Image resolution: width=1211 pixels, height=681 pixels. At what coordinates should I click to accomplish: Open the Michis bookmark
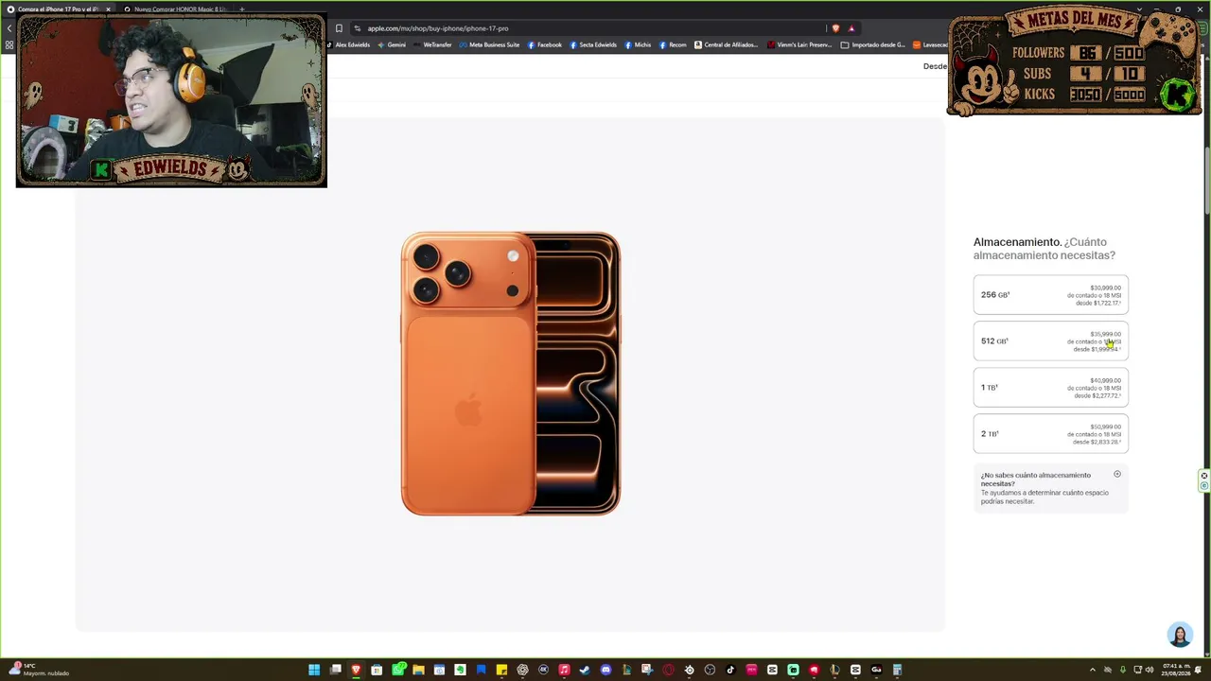pos(638,44)
